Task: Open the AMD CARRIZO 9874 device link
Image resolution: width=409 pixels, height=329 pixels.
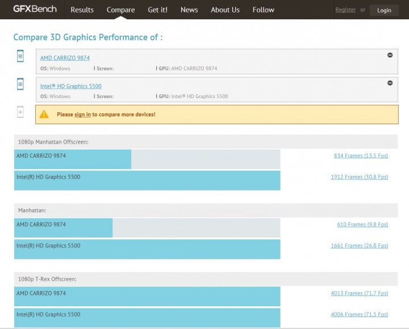Action: point(65,58)
